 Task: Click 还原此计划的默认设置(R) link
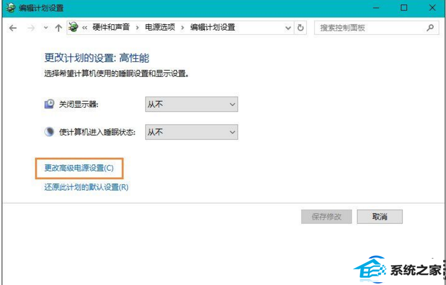pyautogui.click(x=86, y=187)
